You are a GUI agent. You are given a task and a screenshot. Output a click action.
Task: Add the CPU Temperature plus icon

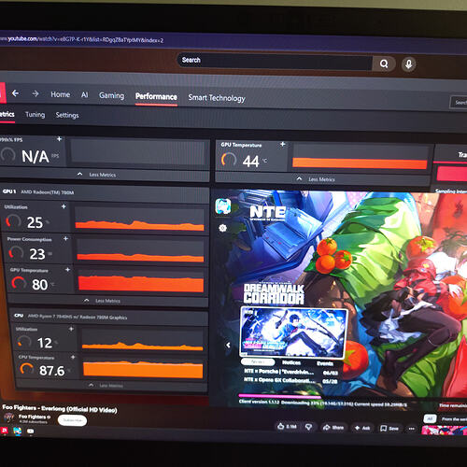coord(73,357)
